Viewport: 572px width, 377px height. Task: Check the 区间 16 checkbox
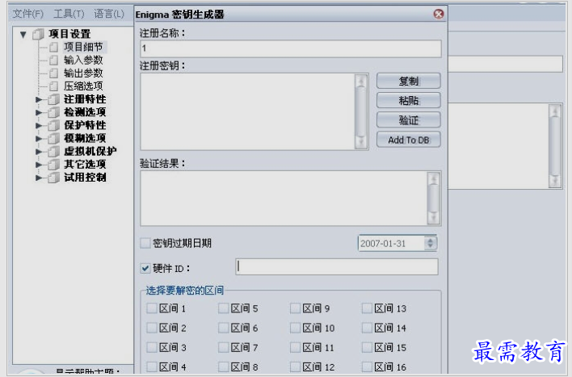[x=368, y=367]
